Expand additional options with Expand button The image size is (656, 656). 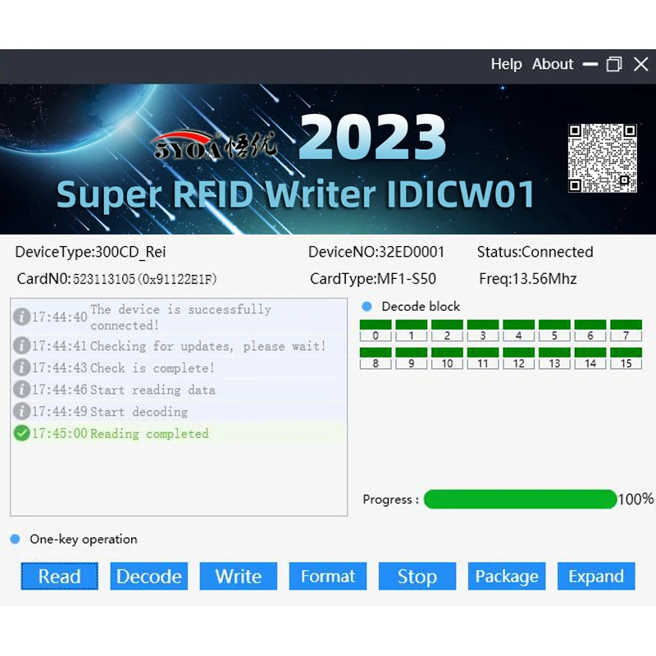[x=596, y=576]
